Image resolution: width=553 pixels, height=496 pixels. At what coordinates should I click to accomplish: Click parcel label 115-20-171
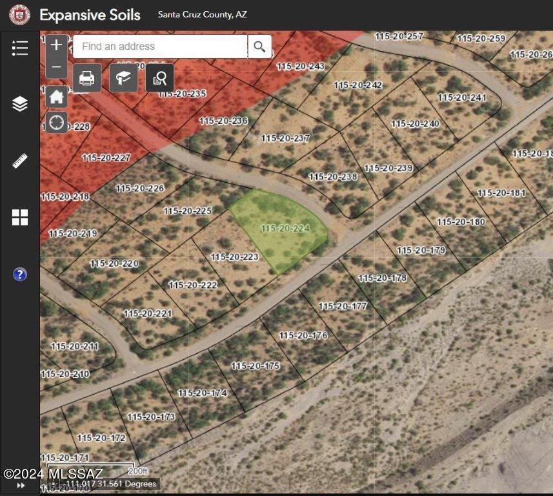(x=65, y=458)
